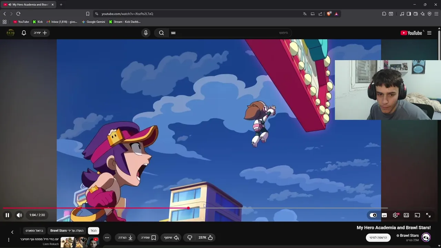Select the בראול סטארס filter chip
Screen dimensions: 441x248
[34, 230]
